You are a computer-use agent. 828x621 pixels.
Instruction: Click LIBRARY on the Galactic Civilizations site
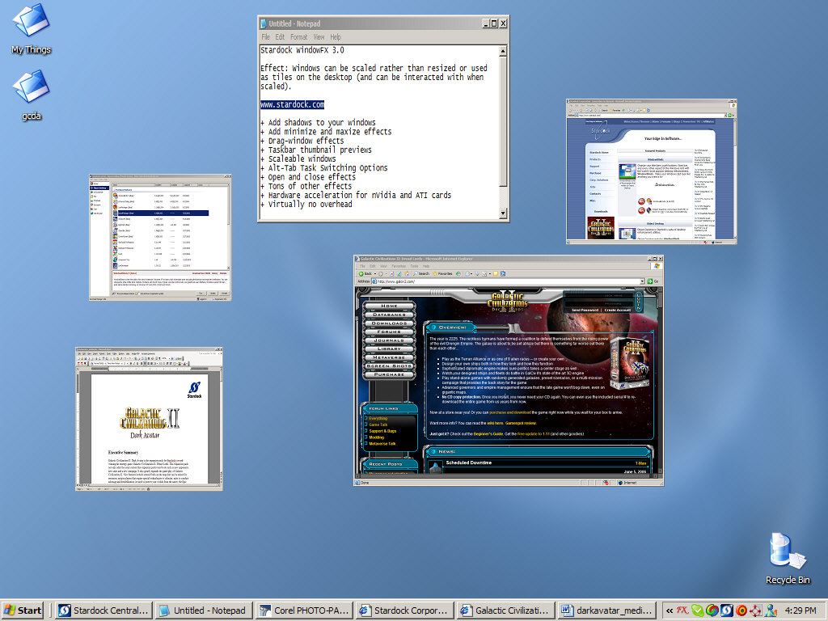click(389, 349)
